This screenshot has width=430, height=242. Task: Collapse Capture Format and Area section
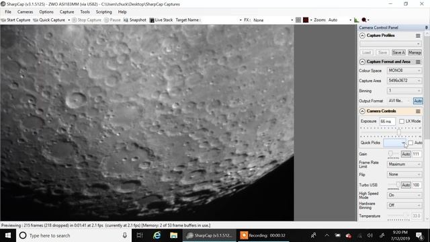362,62
